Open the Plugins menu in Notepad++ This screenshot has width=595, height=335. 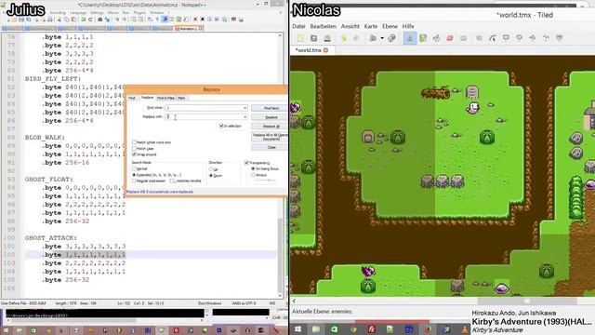139,12
